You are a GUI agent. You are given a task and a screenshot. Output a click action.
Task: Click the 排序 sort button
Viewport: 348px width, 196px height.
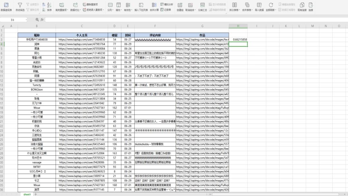49,6
